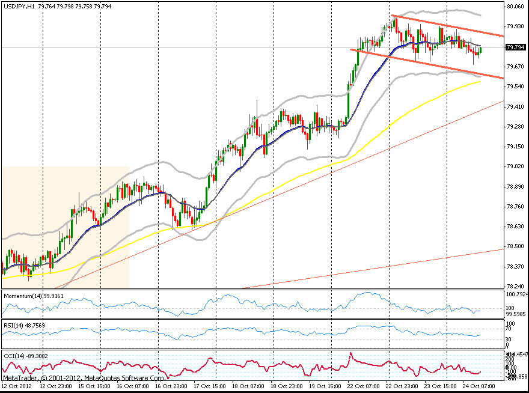Click the 78.240 price axis label
Image resolution: width=529 pixels, height=393 pixels.
click(x=515, y=286)
